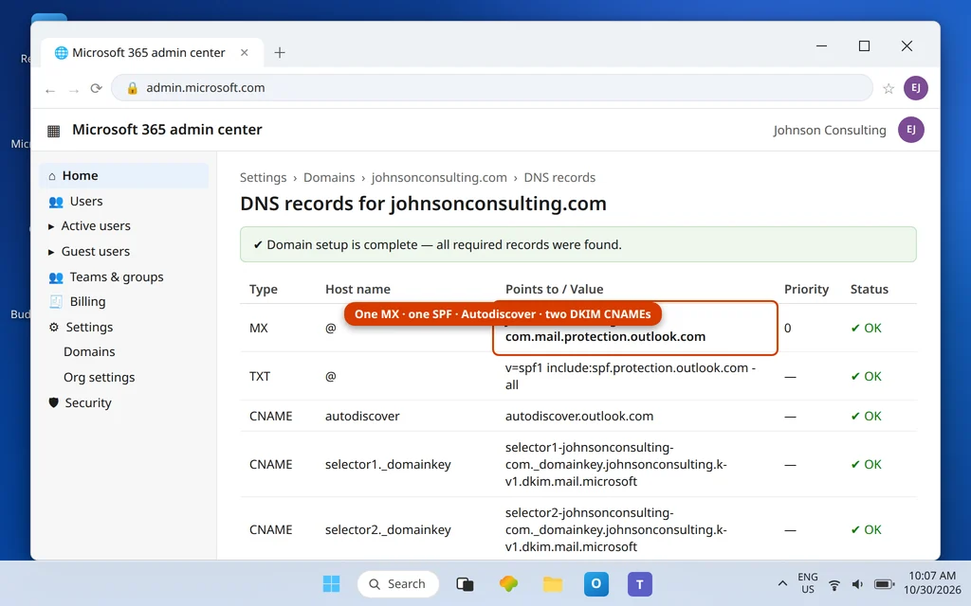Click the battery tray icon
This screenshot has width=971, height=606.
coord(884,584)
